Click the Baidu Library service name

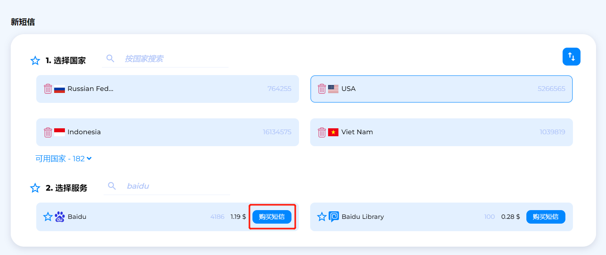pos(363,217)
